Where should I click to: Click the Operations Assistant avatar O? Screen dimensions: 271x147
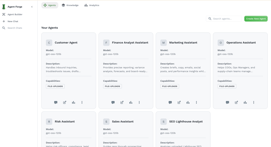(x=221, y=43)
